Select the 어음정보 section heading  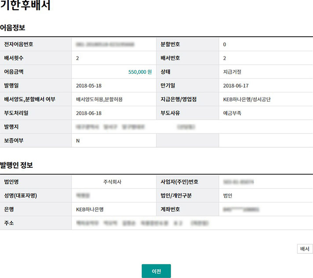click(13, 28)
